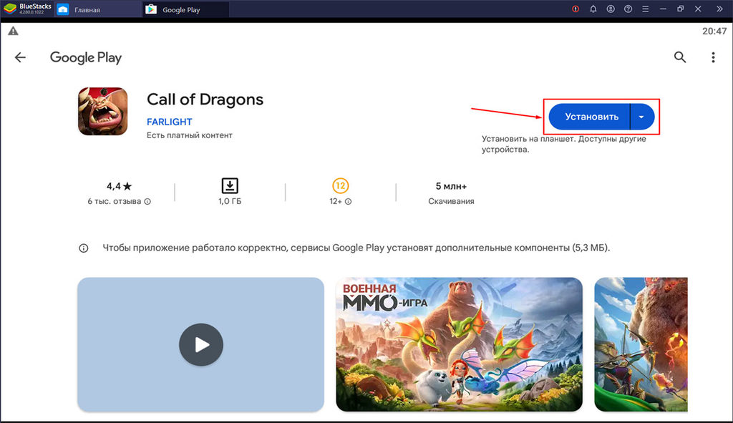733x423 pixels.
Task: Click the 12+ age rating badge
Action: click(340, 185)
